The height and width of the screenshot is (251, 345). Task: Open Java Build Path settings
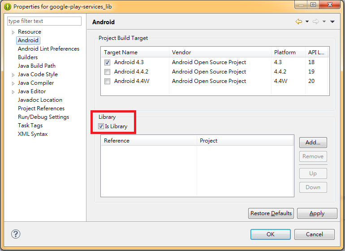[37, 65]
